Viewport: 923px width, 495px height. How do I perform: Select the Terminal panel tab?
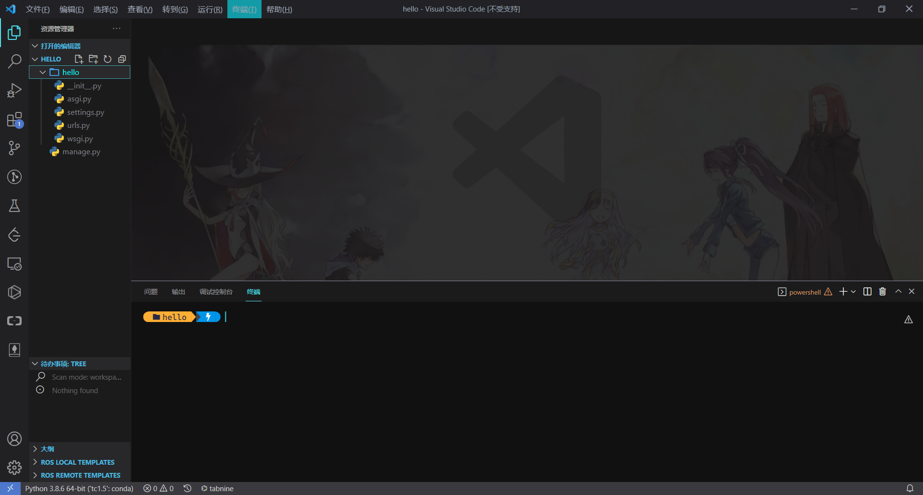253,292
